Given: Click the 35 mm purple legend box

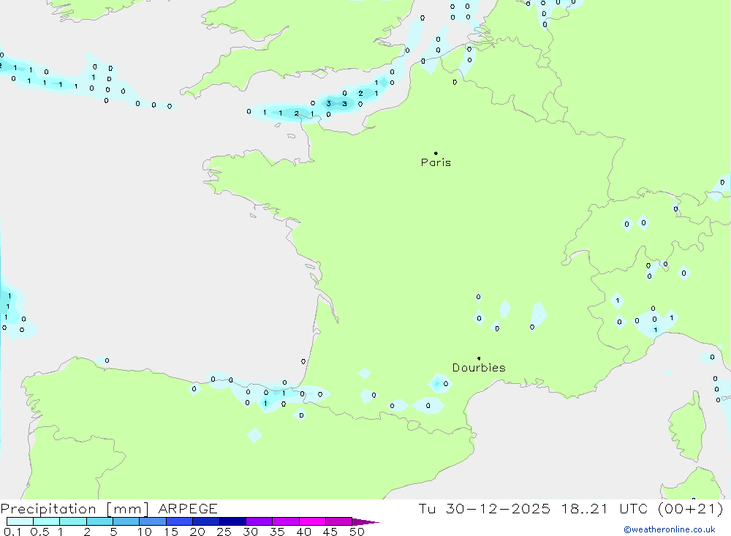Looking at the screenshot, I should point(286,521).
